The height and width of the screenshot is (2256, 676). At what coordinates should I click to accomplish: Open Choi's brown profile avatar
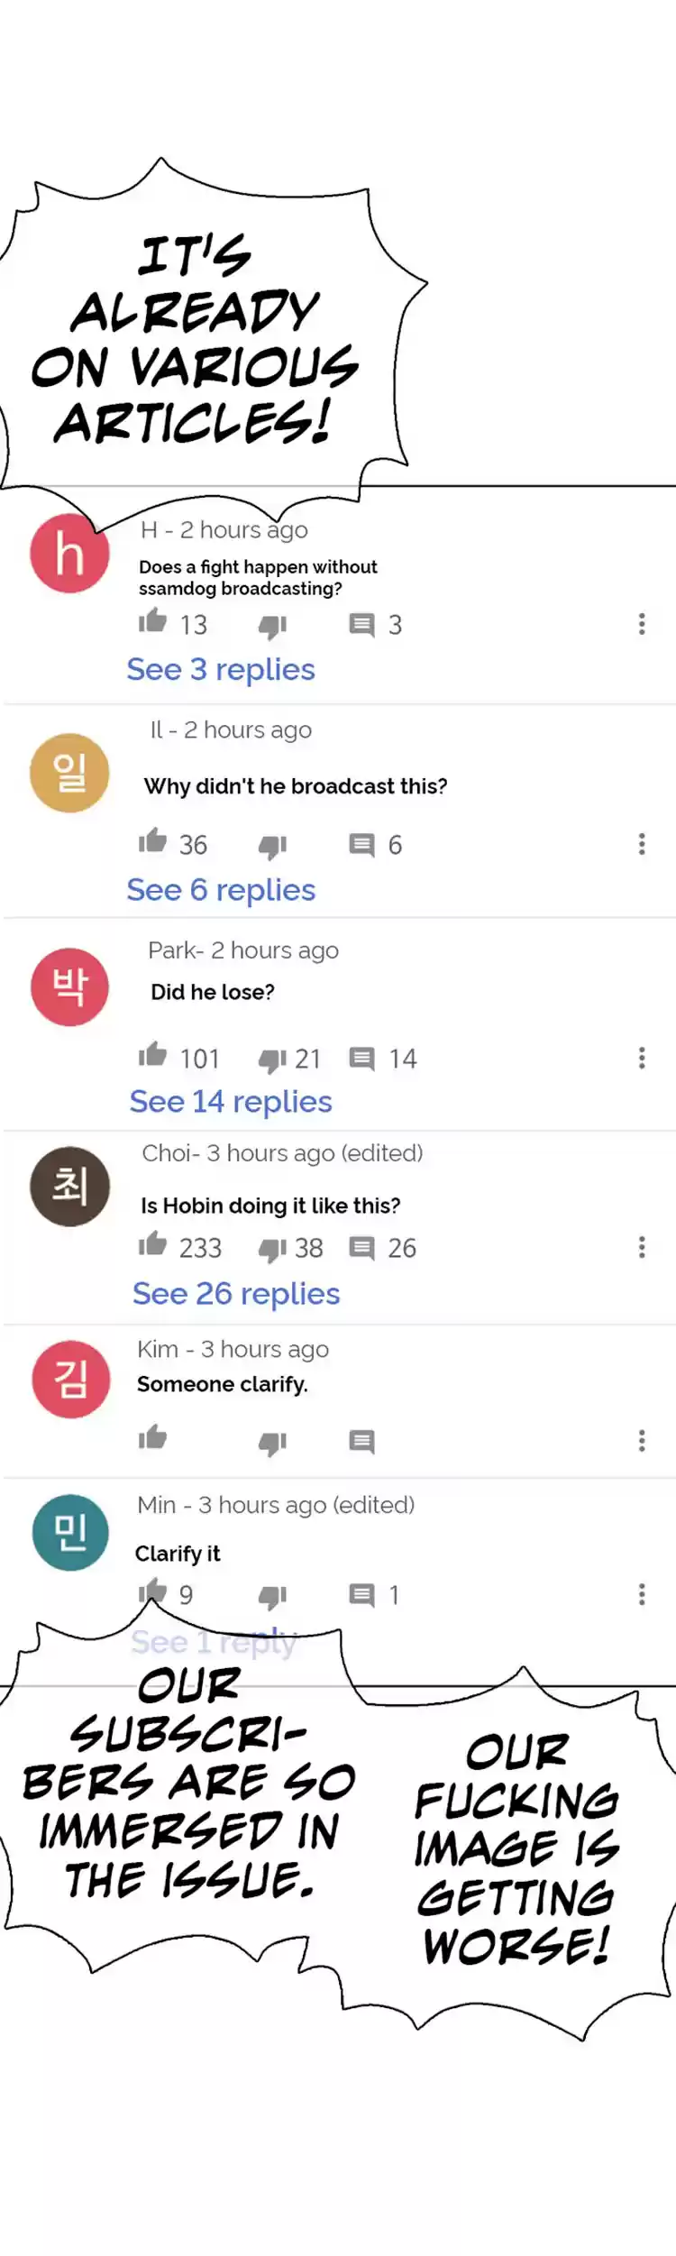[69, 1186]
